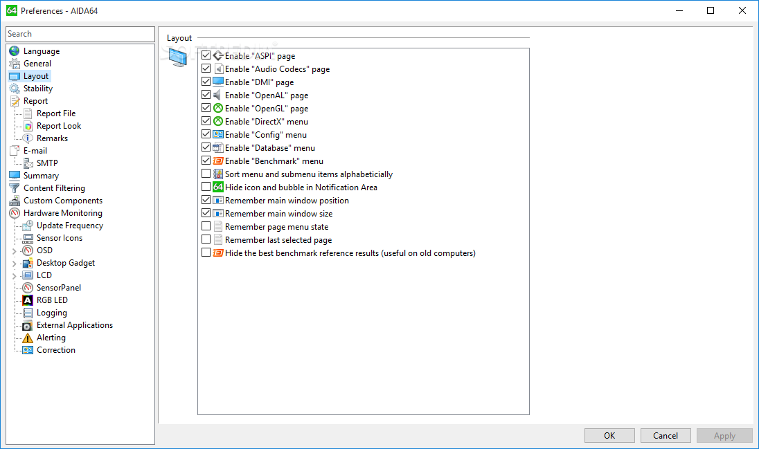
Task: Open the Summary preferences page
Action: click(x=41, y=176)
